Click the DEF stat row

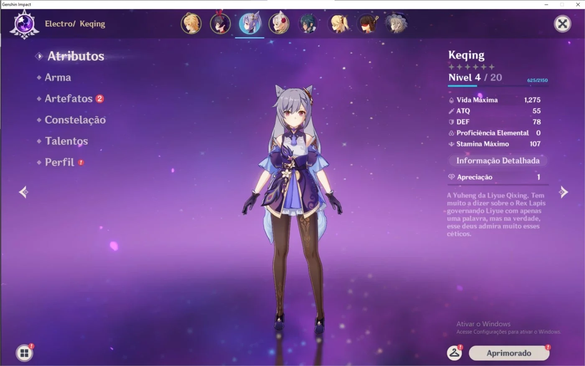click(x=494, y=122)
